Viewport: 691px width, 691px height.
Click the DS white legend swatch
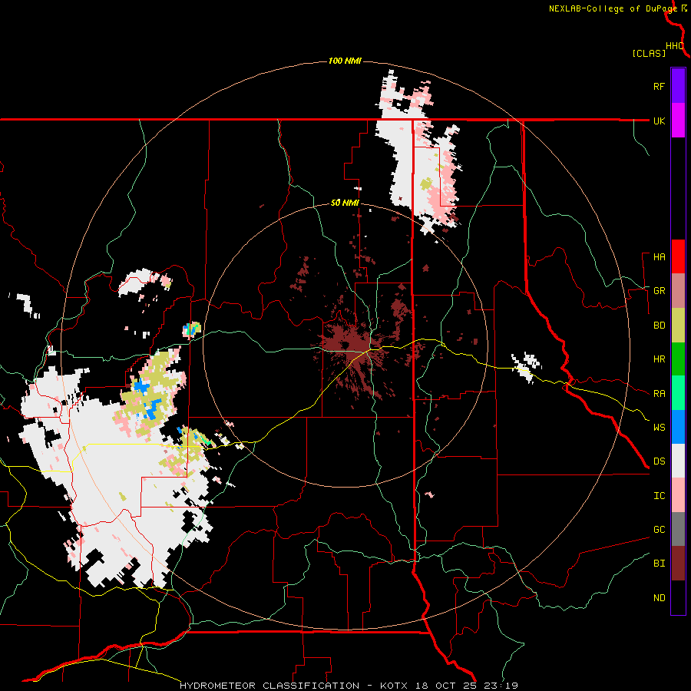(678, 461)
